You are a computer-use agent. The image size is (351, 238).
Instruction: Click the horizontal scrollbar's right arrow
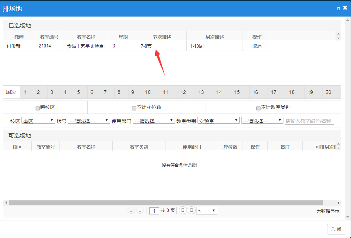pyautogui.click(x=339, y=202)
